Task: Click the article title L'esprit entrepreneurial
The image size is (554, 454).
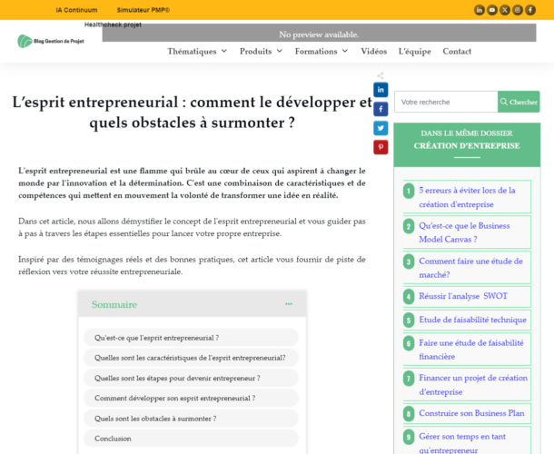Action: 192,113
